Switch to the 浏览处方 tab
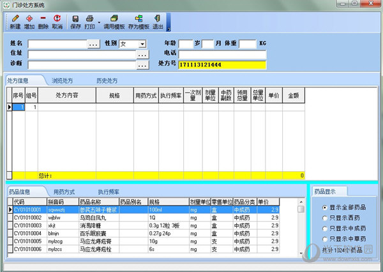 click(x=62, y=80)
